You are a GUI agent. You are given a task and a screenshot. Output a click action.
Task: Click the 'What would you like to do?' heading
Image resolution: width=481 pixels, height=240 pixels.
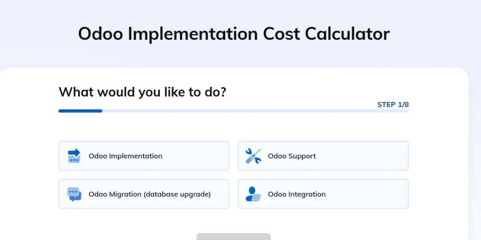pyautogui.click(x=142, y=92)
